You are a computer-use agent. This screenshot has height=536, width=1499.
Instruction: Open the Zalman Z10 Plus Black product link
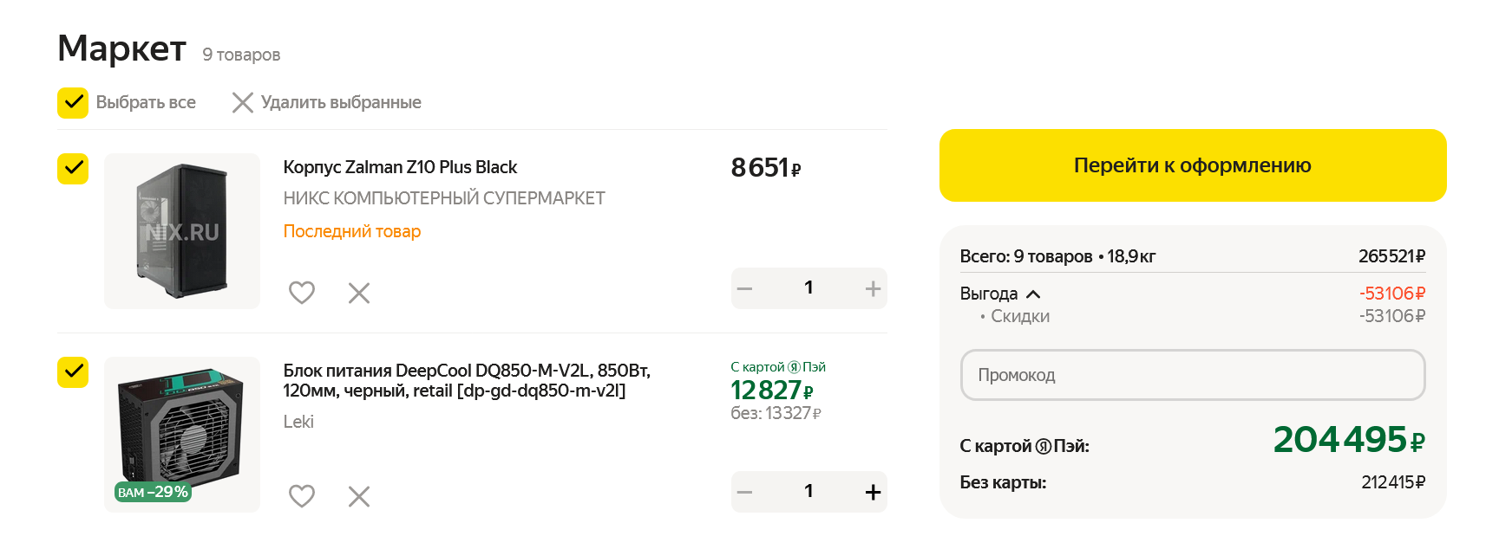(x=400, y=167)
